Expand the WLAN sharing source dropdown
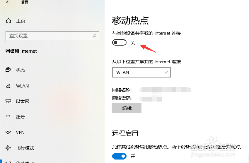 (x=141, y=72)
